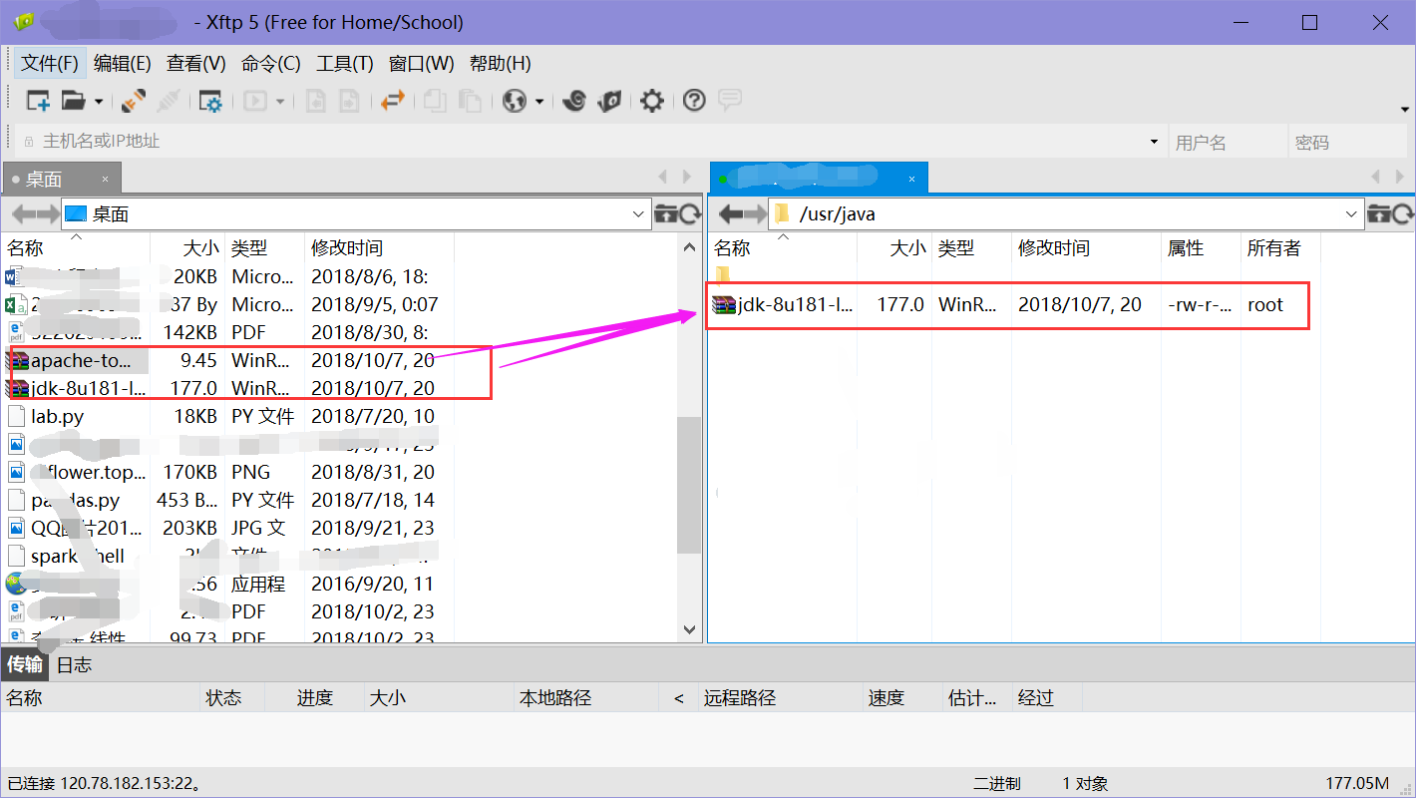The image size is (1416, 798).
Task: Click the orange synchronize arrows icon
Action: coord(393,101)
